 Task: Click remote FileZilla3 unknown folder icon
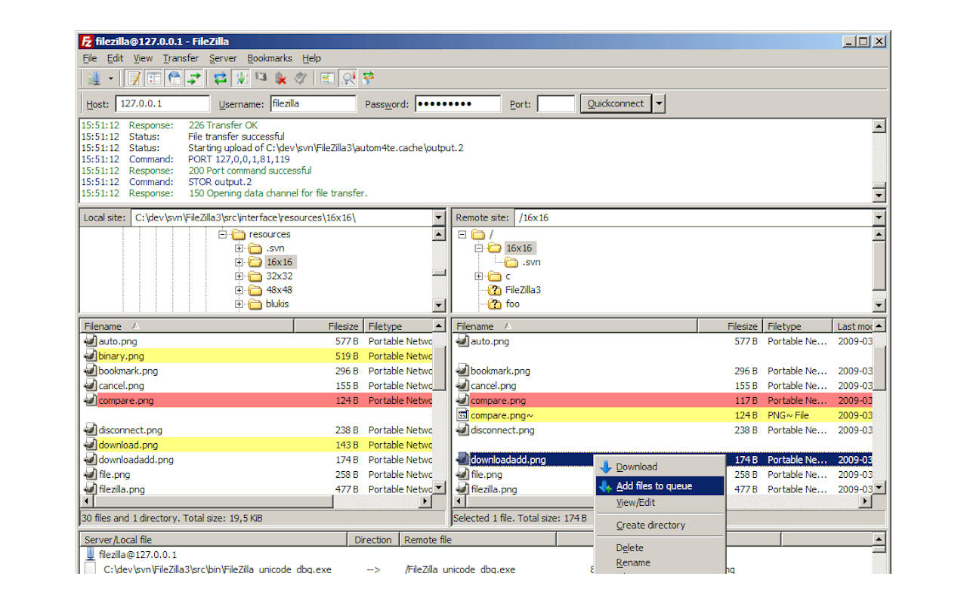[495, 290]
